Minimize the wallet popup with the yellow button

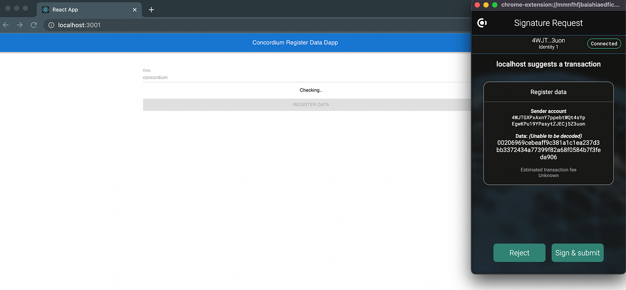point(486,5)
